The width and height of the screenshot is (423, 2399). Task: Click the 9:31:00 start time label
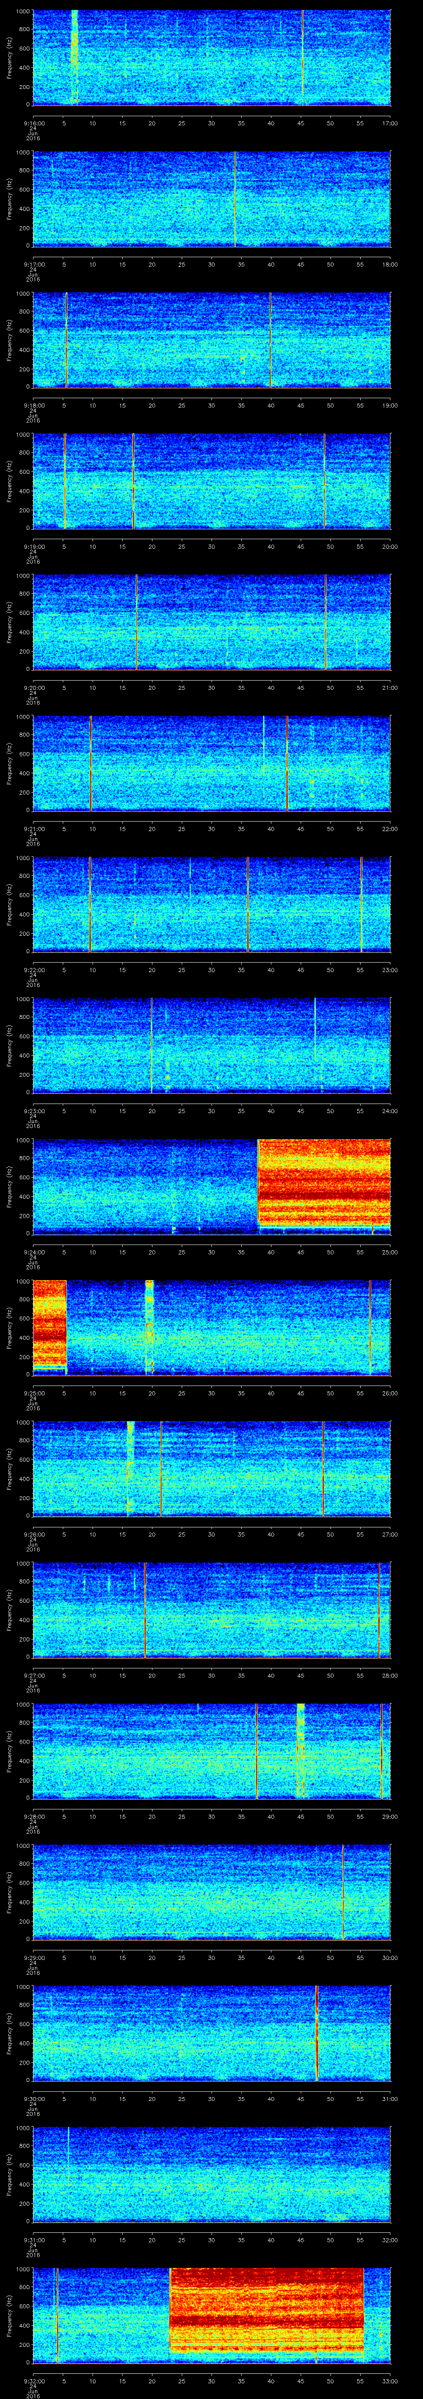pos(33,2240)
